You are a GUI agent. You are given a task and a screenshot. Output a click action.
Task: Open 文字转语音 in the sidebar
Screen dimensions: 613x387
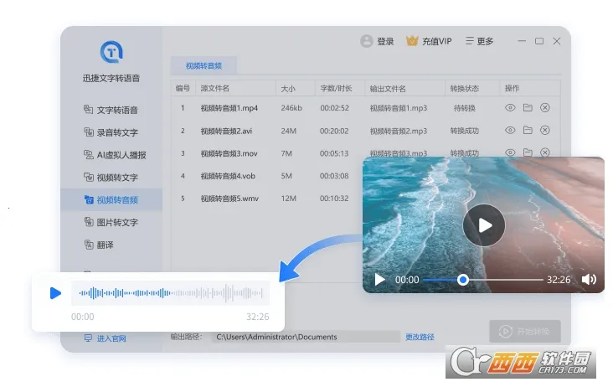coord(111,110)
